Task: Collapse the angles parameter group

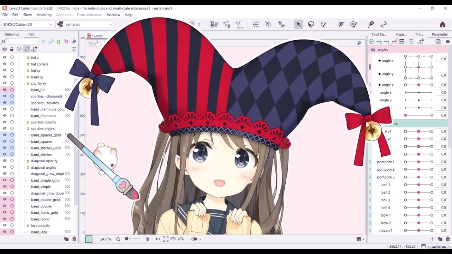Action: point(373,49)
